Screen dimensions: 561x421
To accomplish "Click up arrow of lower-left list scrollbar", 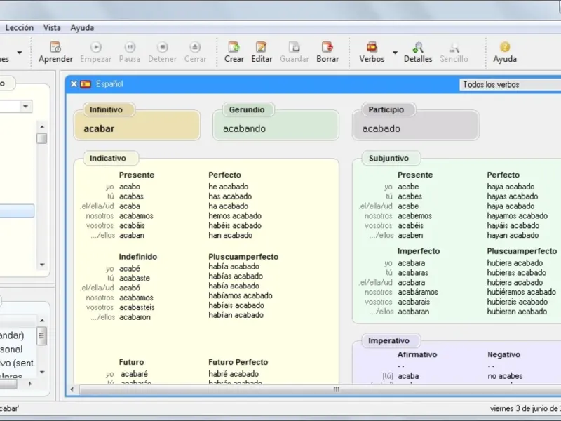I will (42, 321).
